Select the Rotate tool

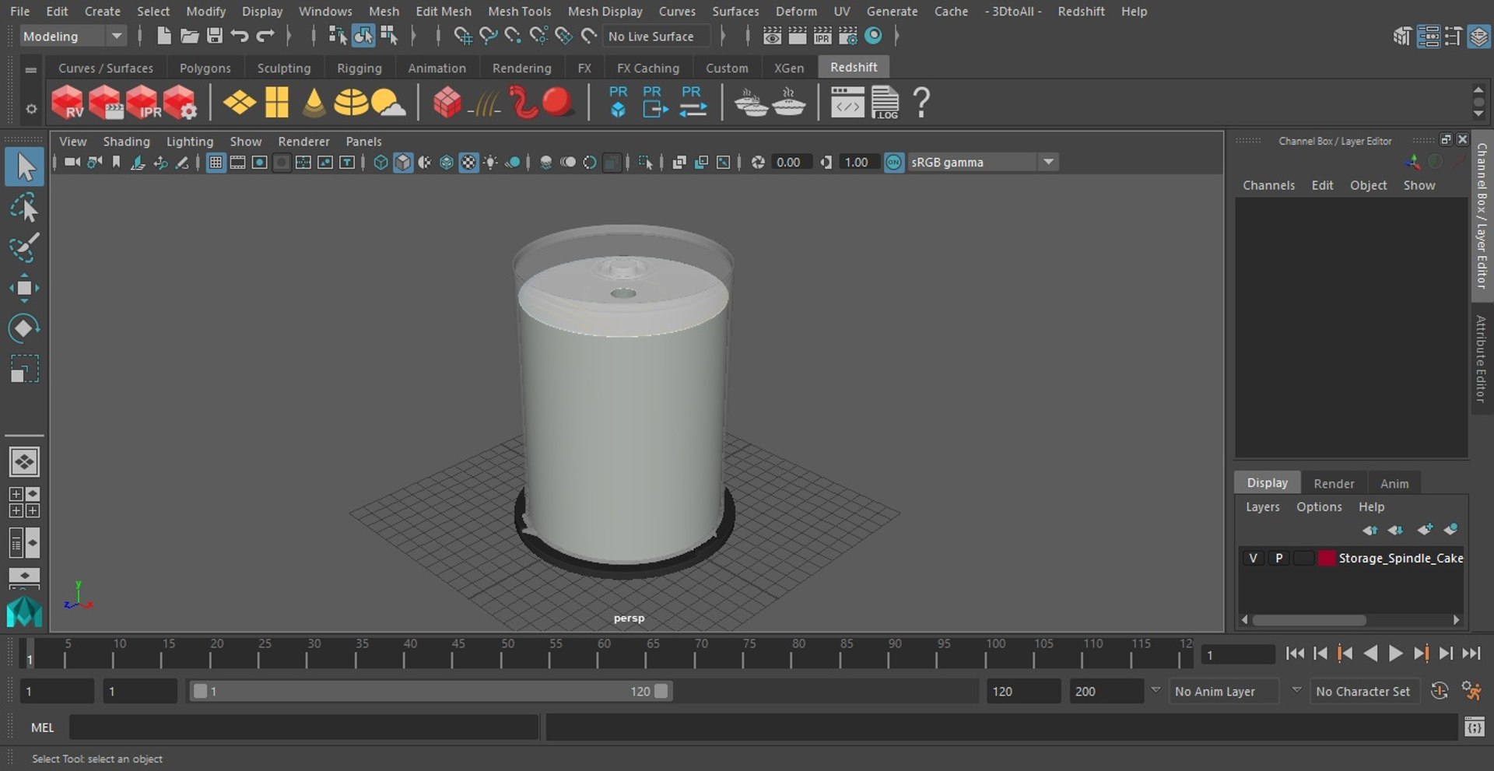point(24,328)
